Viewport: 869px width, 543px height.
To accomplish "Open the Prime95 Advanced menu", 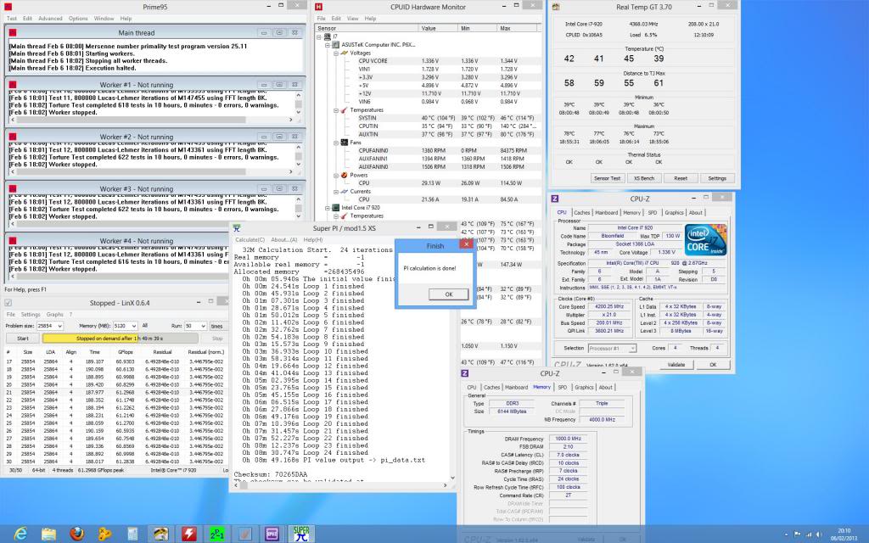I will (x=50, y=19).
